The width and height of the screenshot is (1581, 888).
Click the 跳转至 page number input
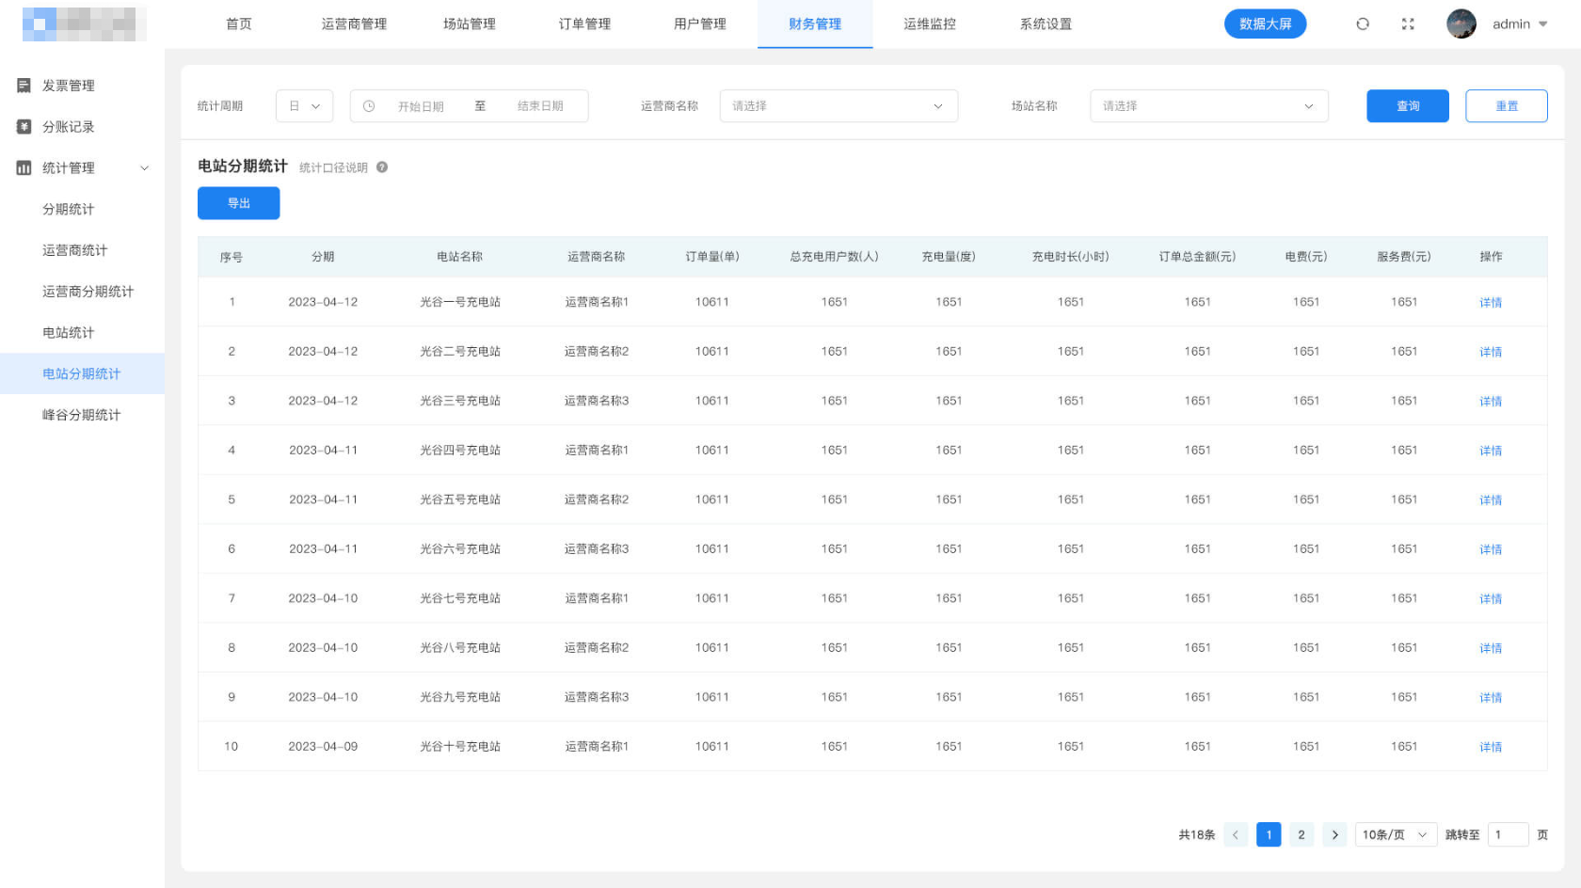point(1508,834)
